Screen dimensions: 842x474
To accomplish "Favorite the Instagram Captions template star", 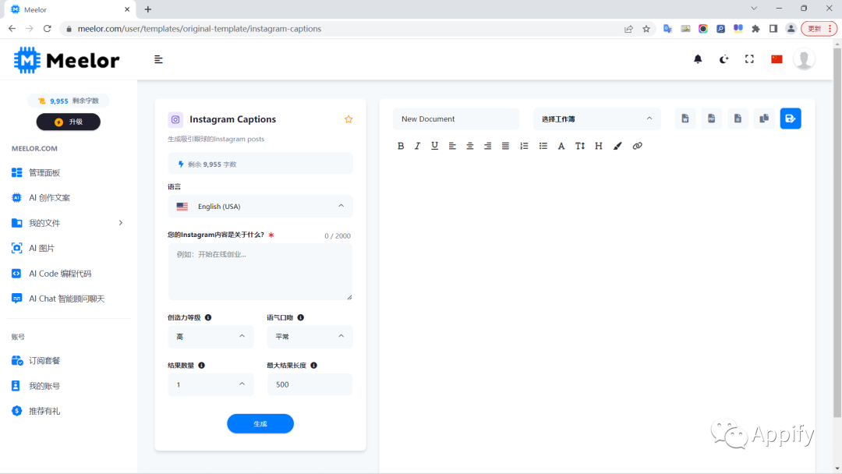I will 348,119.
